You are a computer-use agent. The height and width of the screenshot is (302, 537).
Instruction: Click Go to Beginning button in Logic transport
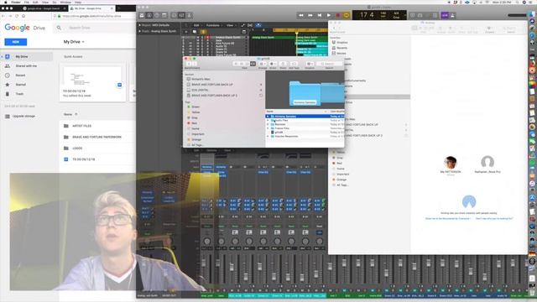click(x=319, y=15)
